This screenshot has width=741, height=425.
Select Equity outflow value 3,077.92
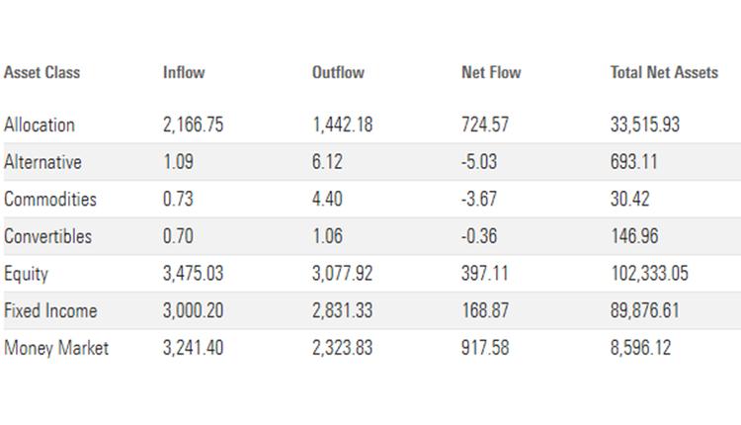(x=343, y=274)
